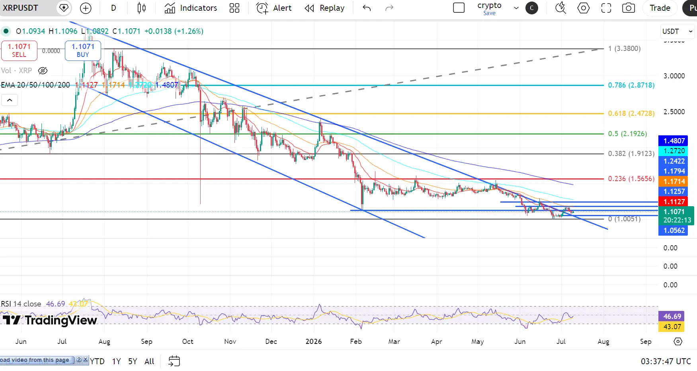Open the D interval selector

113,8
